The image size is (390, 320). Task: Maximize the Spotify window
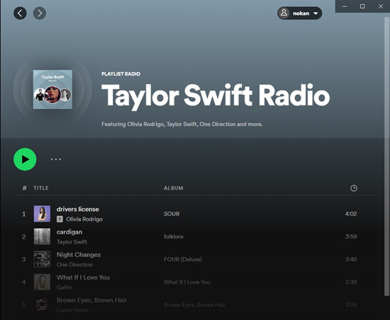coord(362,6)
